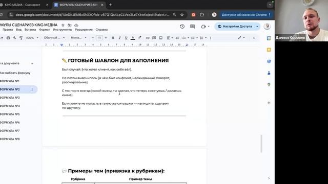Decrease the font size with minus
Screen dimensions: 328x184
[x=93, y=38]
